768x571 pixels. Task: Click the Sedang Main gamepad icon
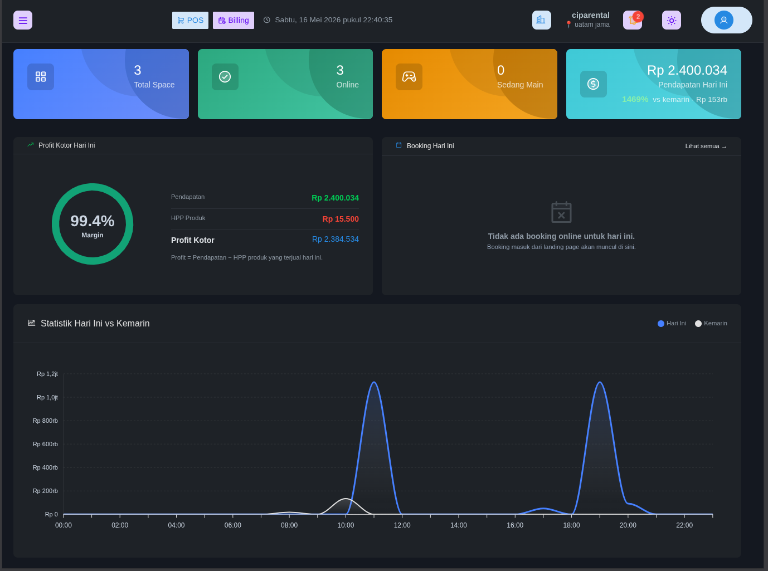(x=409, y=77)
